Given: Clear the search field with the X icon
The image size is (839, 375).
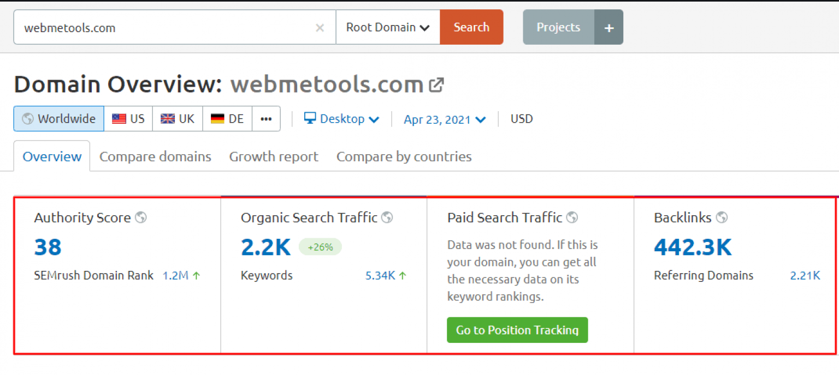Looking at the screenshot, I should pos(320,28).
